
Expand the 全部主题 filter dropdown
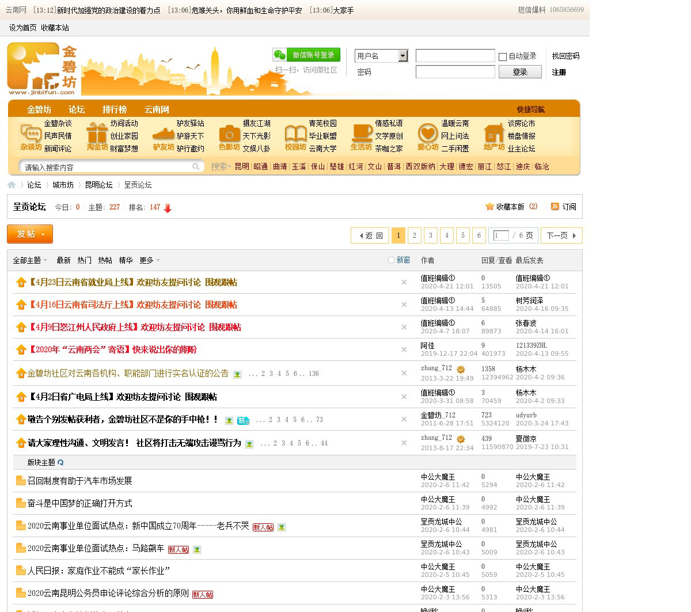coord(30,260)
